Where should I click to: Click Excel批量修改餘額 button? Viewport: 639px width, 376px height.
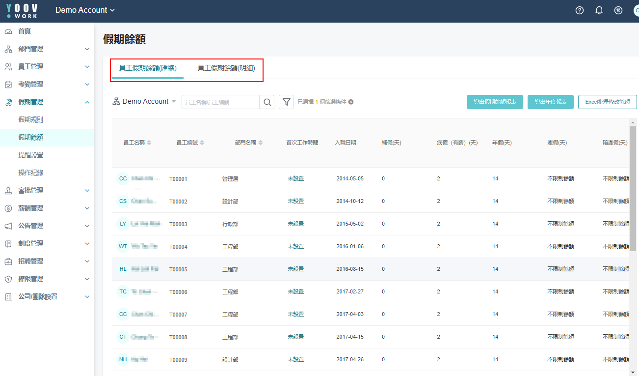pos(607,102)
